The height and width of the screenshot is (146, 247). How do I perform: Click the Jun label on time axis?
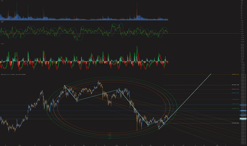[151, 145]
